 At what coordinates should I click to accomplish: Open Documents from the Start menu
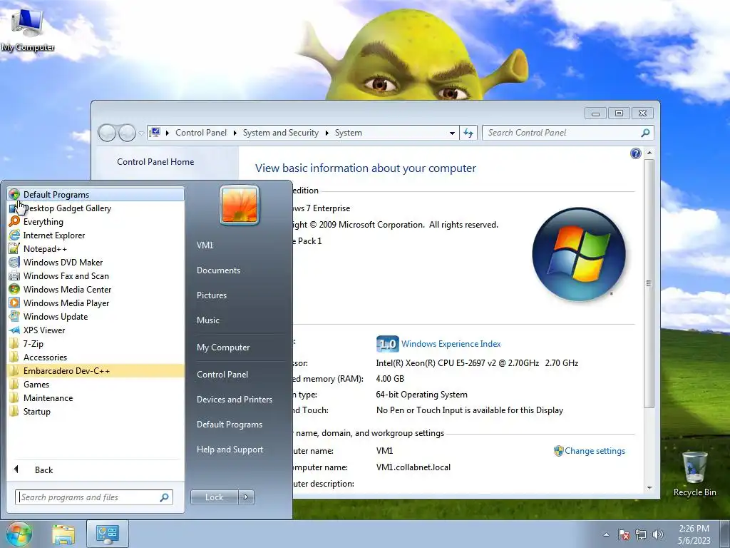(218, 270)
